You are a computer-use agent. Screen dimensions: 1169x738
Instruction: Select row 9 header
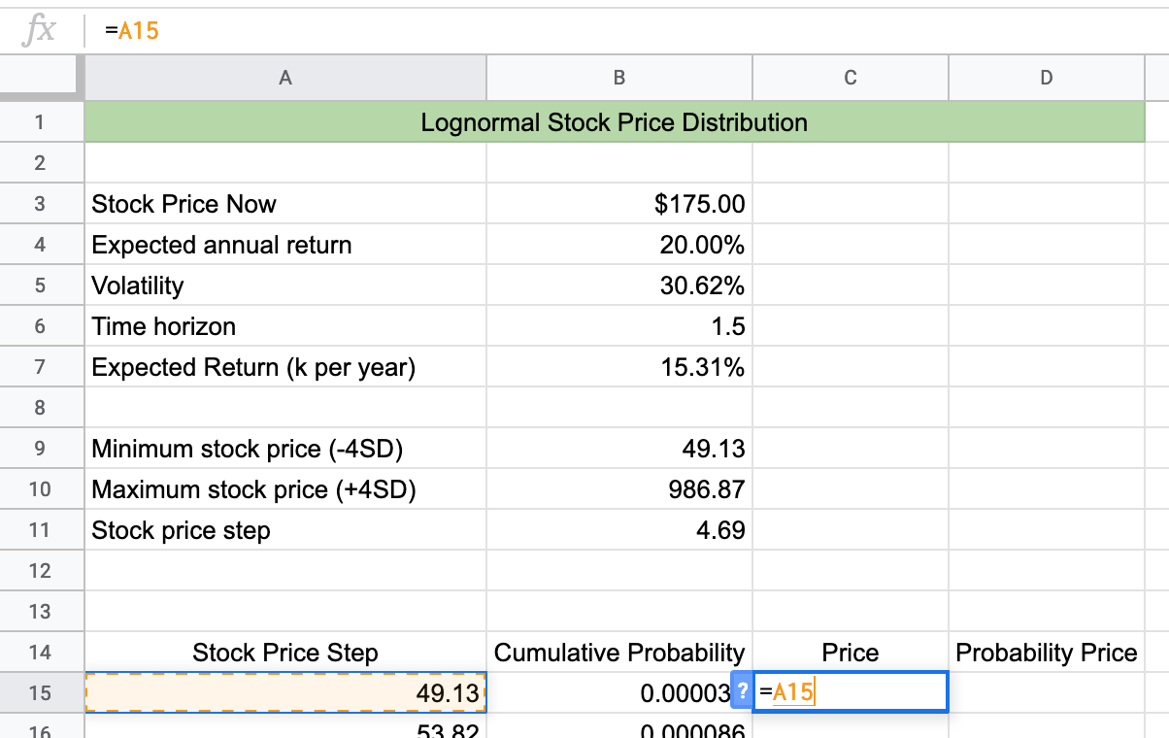tap(40, 449)
